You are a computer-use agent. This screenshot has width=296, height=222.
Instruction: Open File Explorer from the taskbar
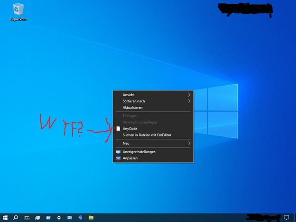(x=91, y=218)
